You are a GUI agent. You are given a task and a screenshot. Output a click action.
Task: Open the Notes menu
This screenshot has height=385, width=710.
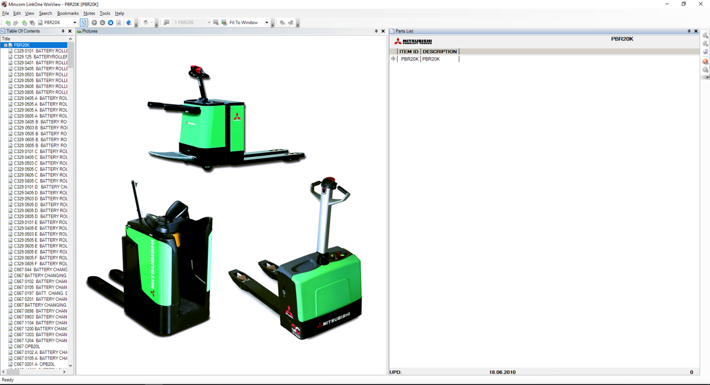[x=89, y=13]
